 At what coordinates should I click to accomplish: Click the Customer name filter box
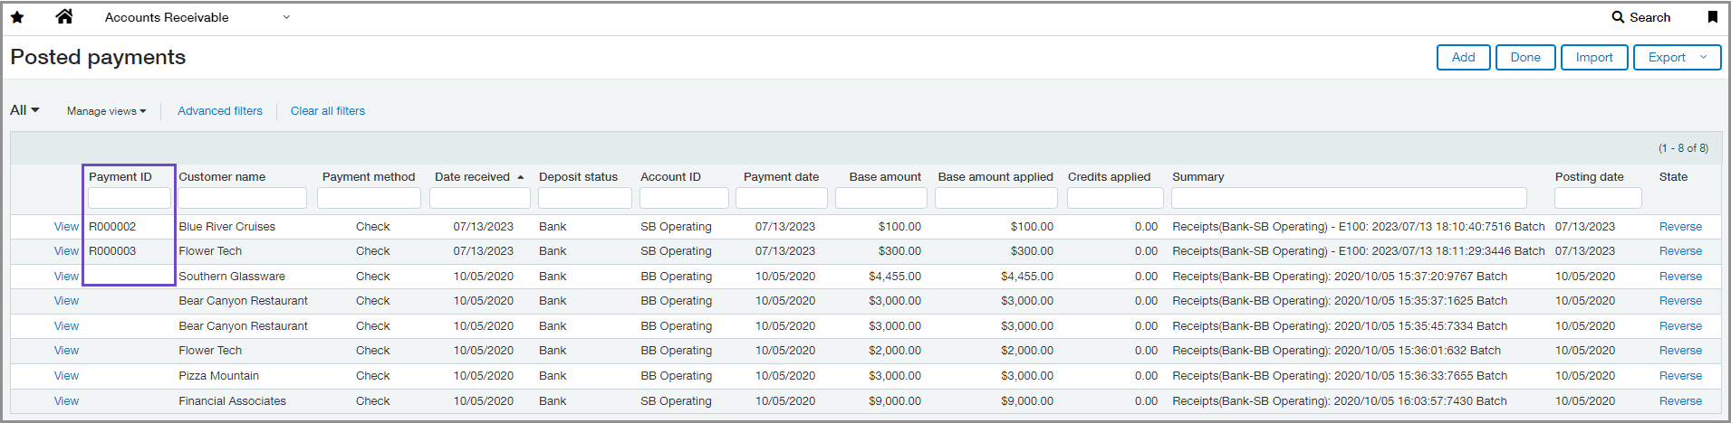[242, 198]
